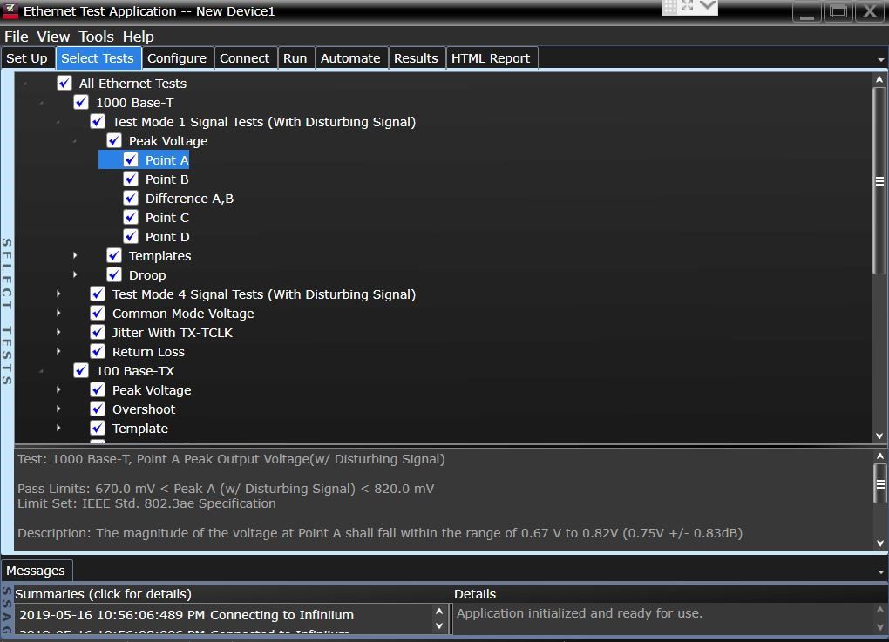Viewport: 889px width, 642px height.
Task: Expand the Common Mode Voltage node
Action: coord(59,314)
